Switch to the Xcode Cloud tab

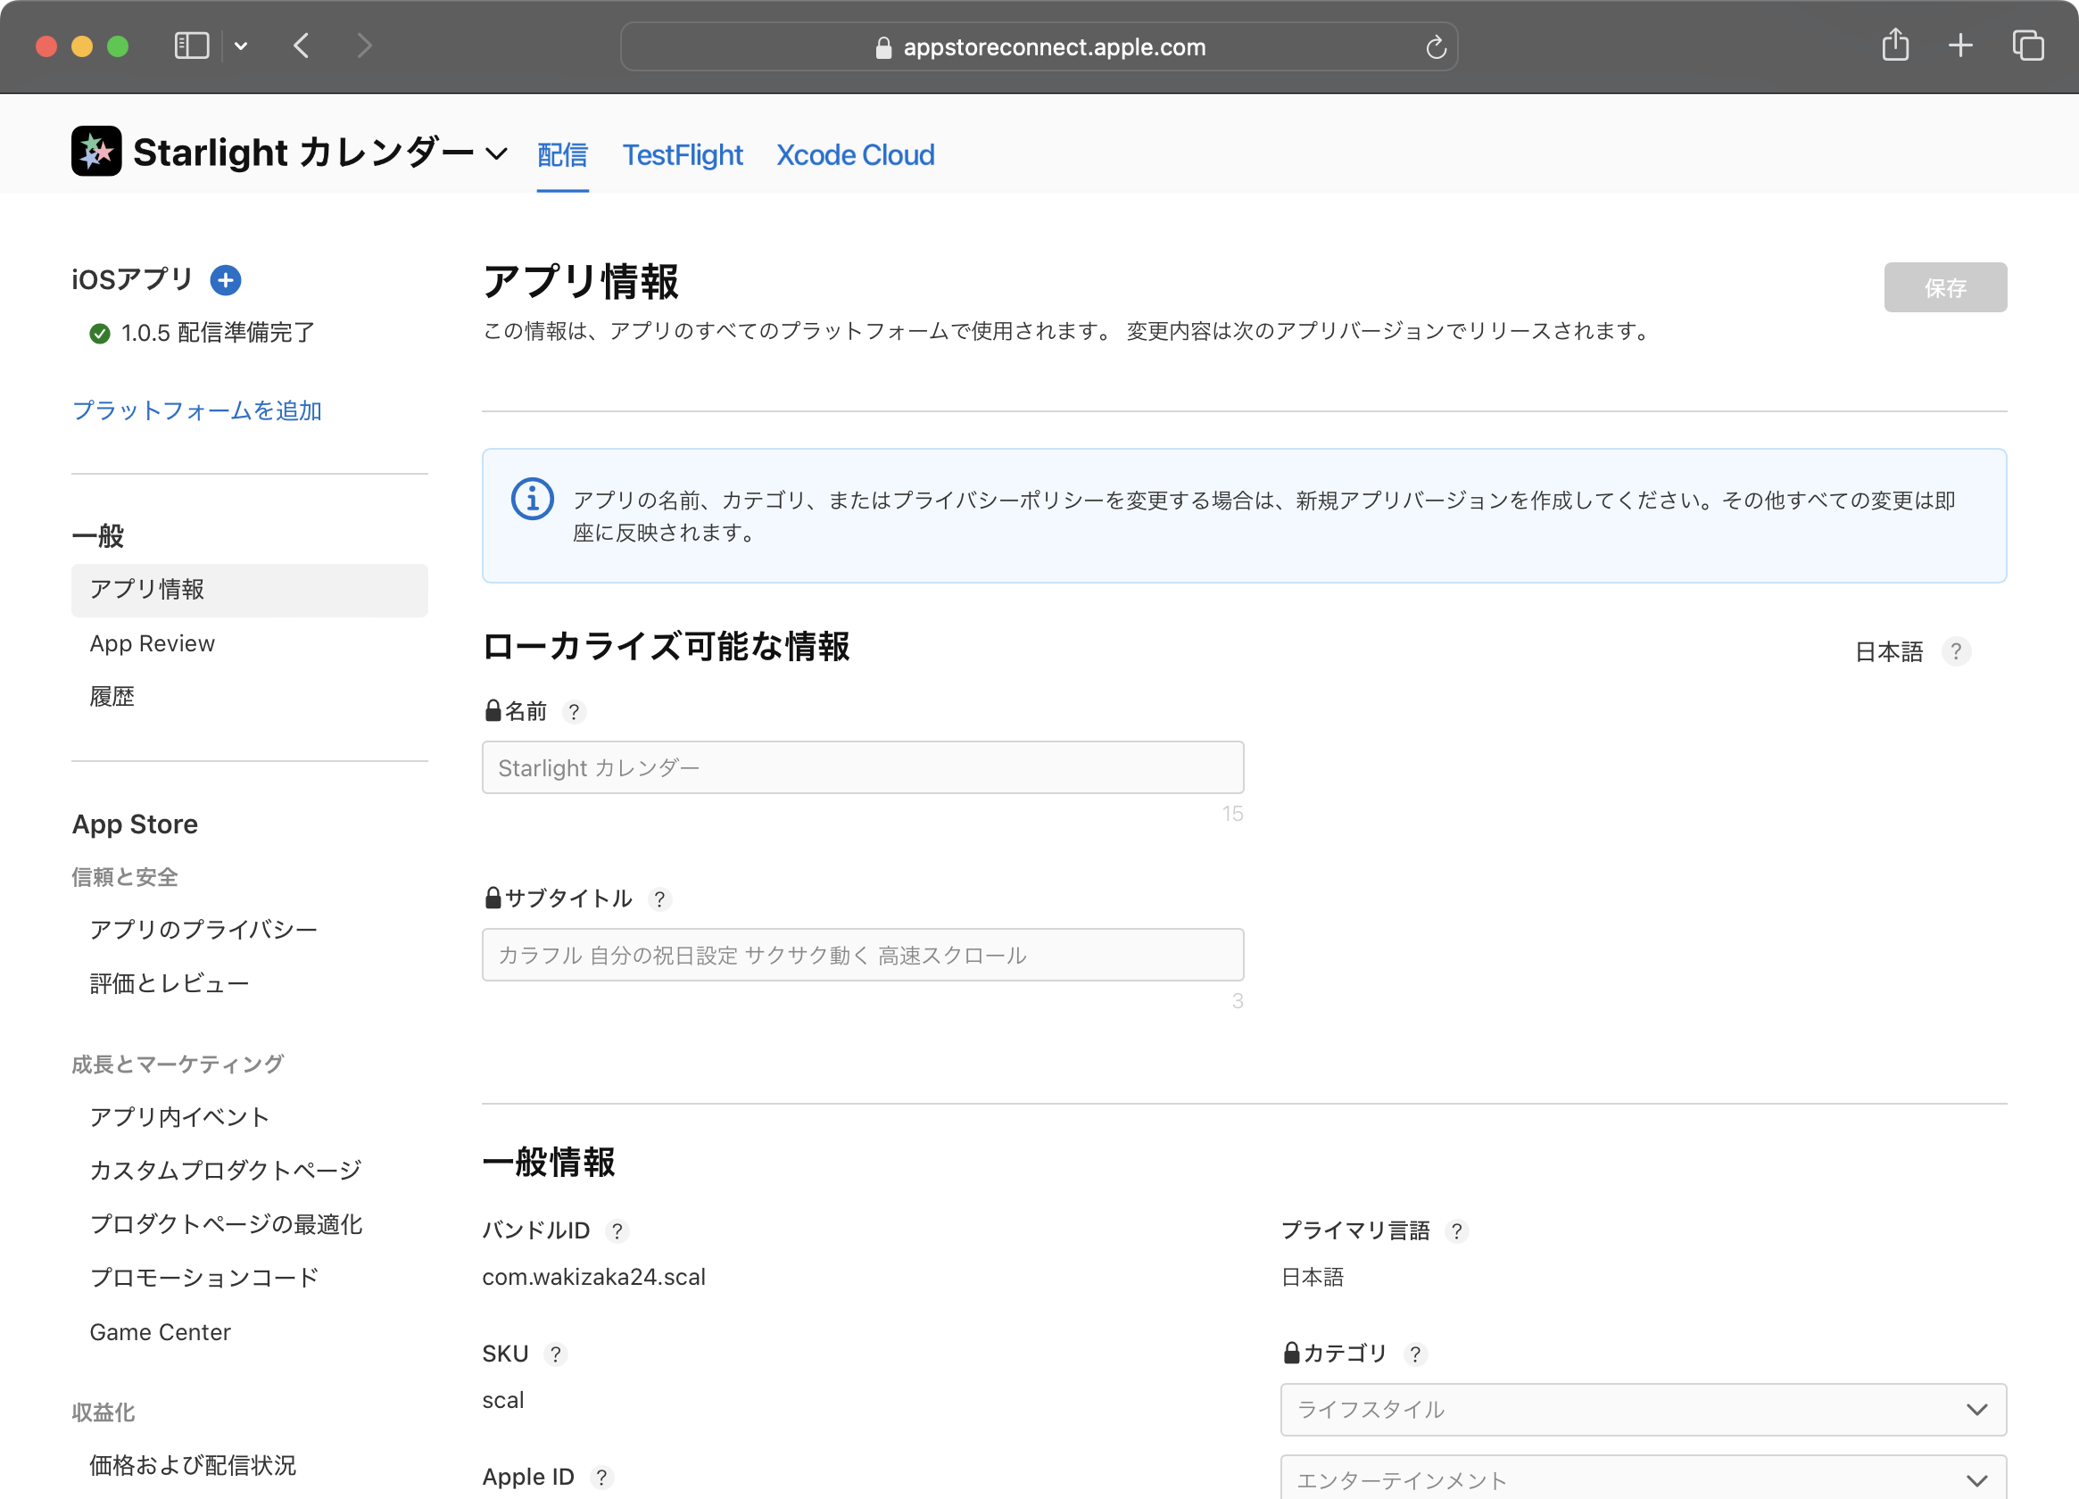coord(854,155)
